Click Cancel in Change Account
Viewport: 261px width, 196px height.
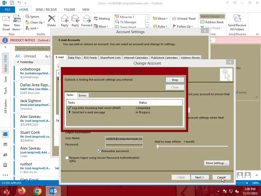coord(221,177)
